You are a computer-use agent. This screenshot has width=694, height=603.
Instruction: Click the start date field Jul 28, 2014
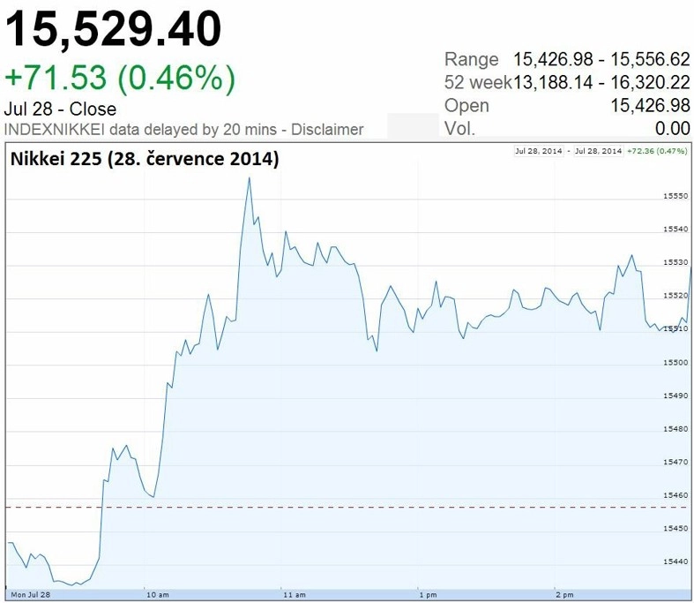coord(539,151)
